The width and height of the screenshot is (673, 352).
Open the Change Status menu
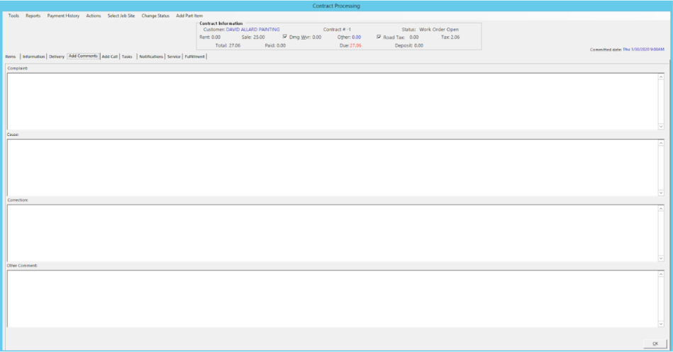pyautogui.click(x=155, y=16)
